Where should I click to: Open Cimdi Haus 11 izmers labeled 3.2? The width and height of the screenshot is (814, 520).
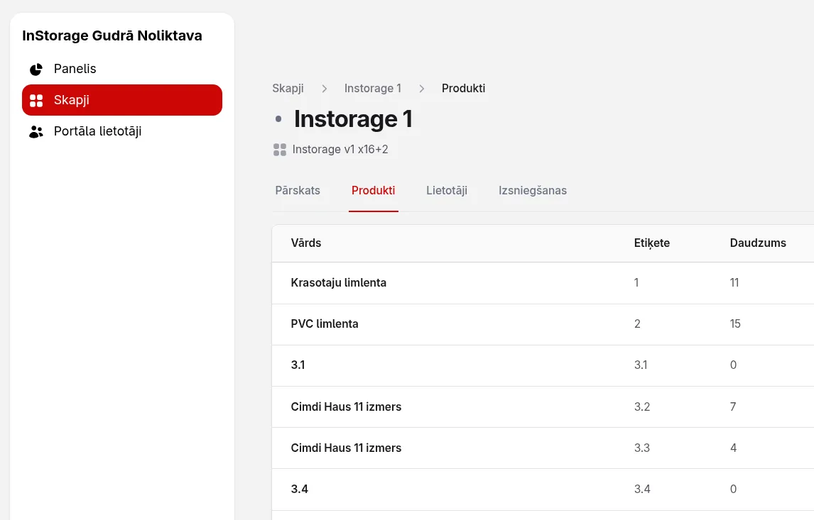tap(543, 407)
